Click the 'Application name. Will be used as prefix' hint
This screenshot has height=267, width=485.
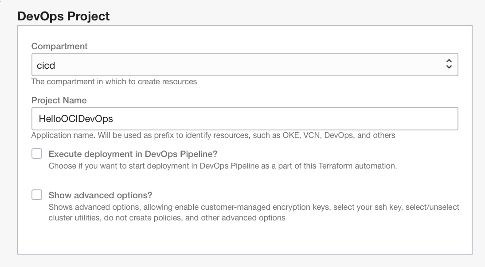213,135
